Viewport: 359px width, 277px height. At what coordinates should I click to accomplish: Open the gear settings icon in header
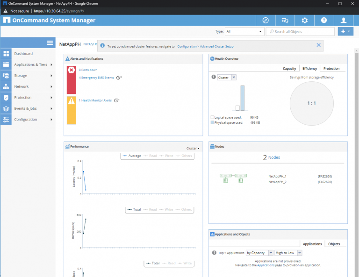click(x=304, y=21)
